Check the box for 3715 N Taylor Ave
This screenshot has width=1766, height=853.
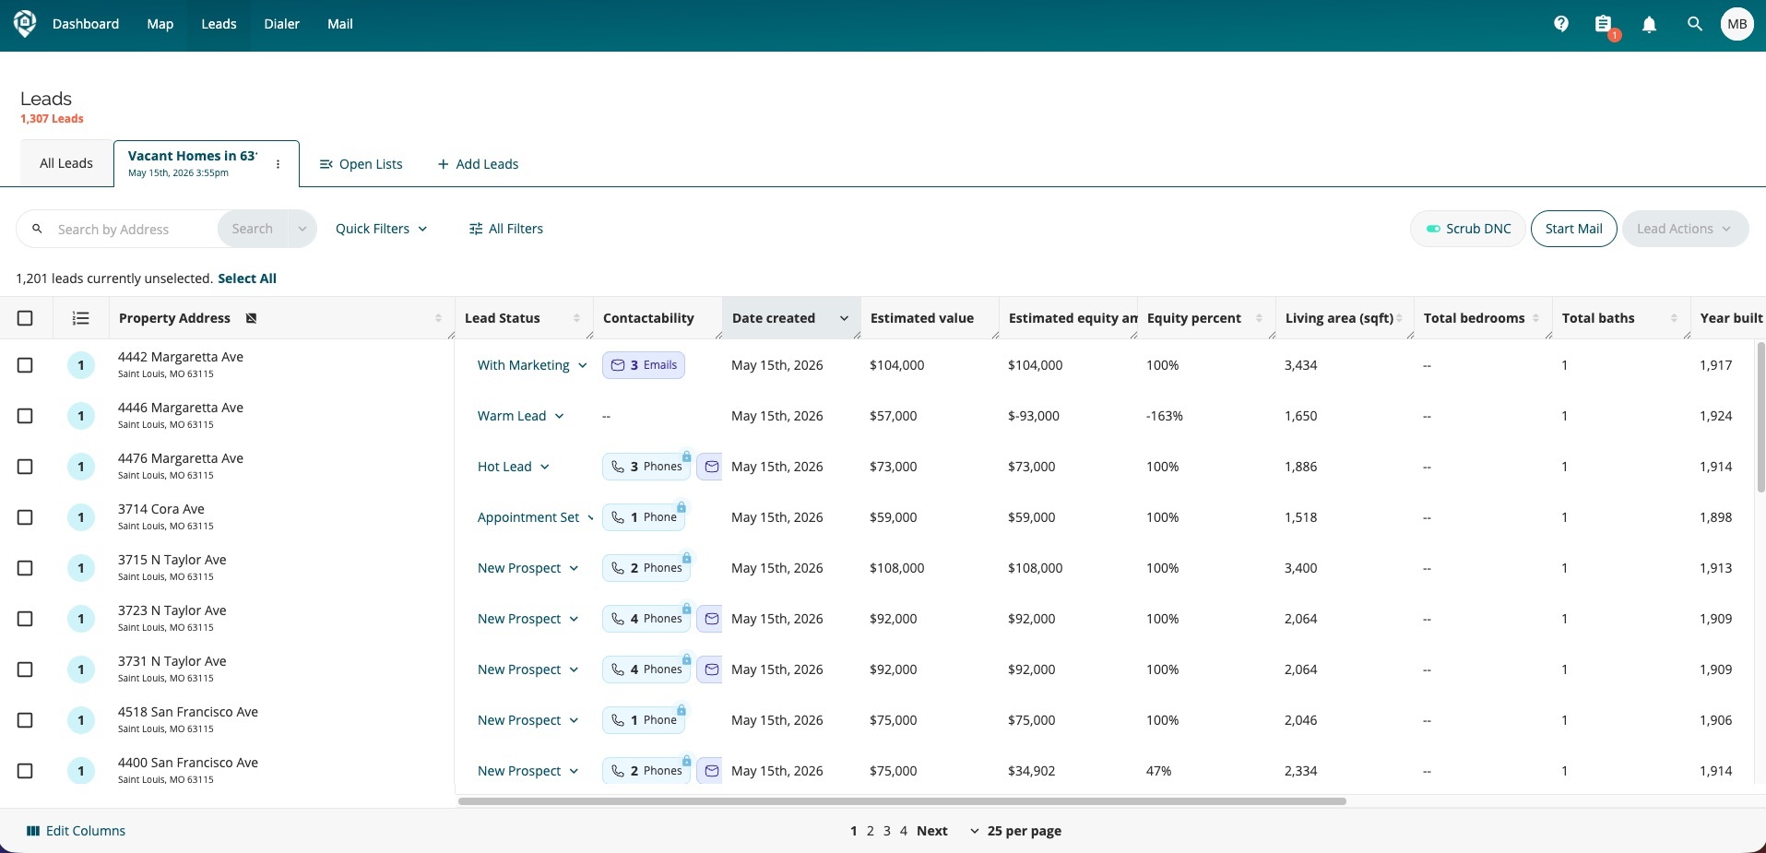tap(25, 568)
